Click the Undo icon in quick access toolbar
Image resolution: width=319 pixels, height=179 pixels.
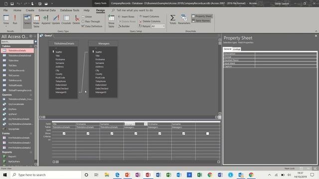click(18, 3)
